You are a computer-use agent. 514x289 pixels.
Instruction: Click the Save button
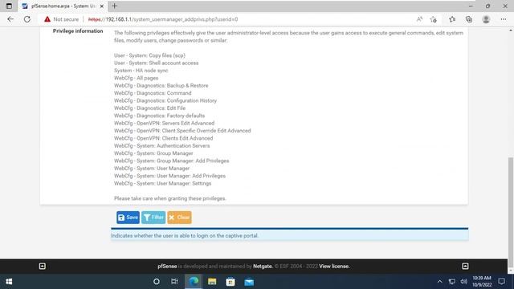pos(128,218)
